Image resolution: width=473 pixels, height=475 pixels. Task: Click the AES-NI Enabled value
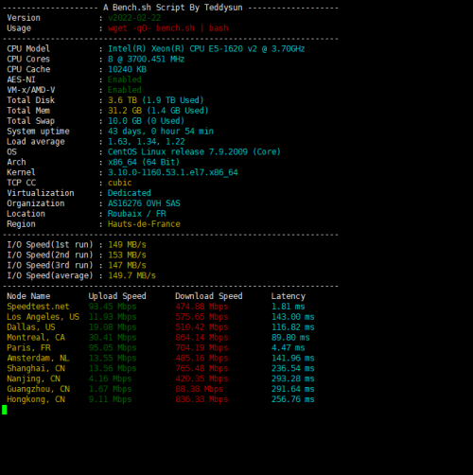pyautogui.click(x=125, y=79)
